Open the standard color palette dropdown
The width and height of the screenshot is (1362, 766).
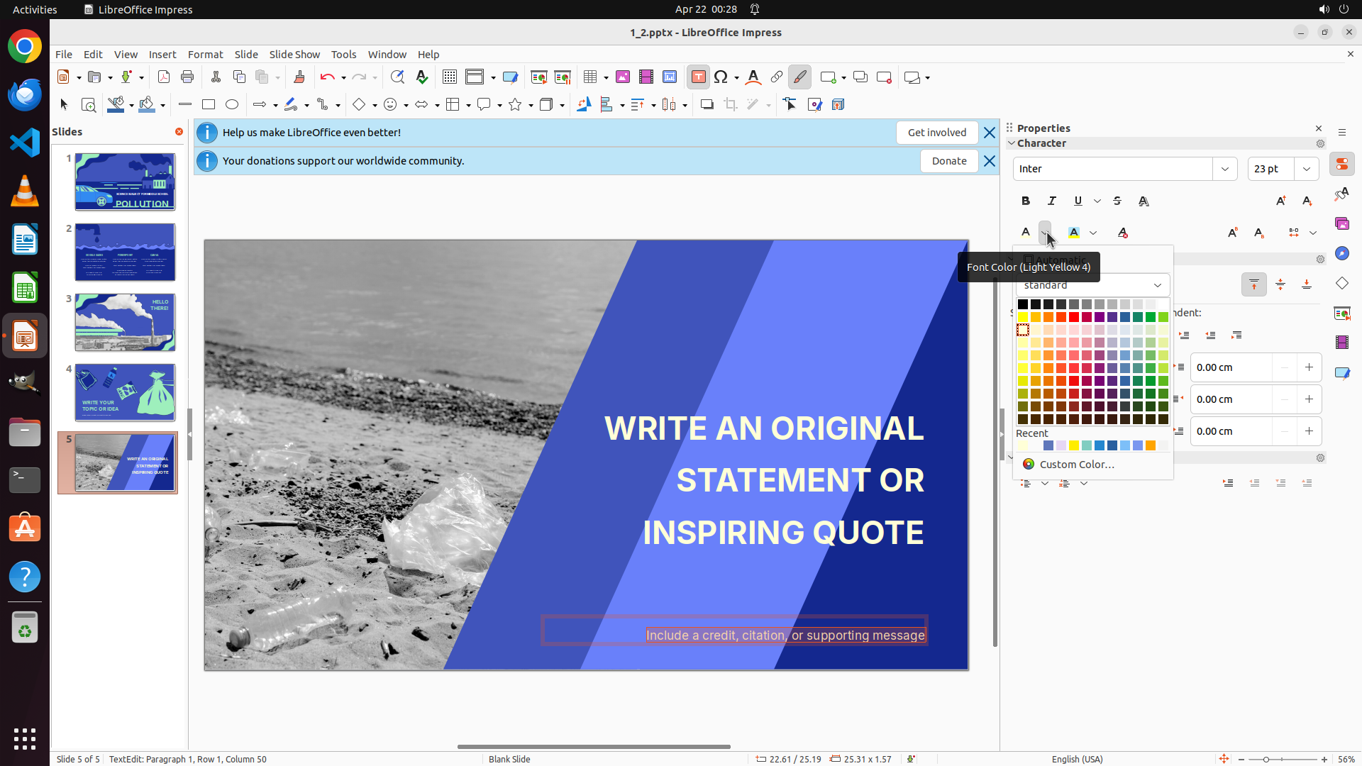(1158, 285)
